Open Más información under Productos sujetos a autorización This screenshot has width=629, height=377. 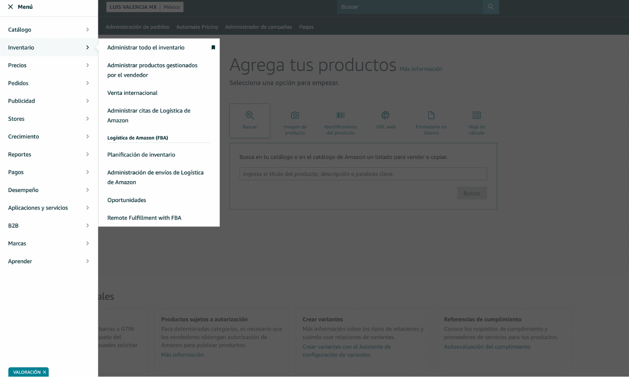pos(182,355)
